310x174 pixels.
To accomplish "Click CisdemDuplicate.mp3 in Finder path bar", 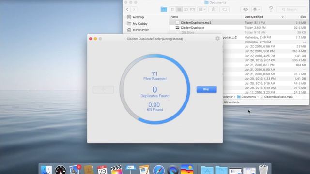I will pos(277,97).
